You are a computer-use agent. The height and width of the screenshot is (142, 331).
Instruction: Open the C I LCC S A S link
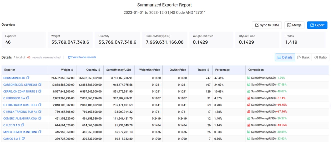click(x=11, y=125)
